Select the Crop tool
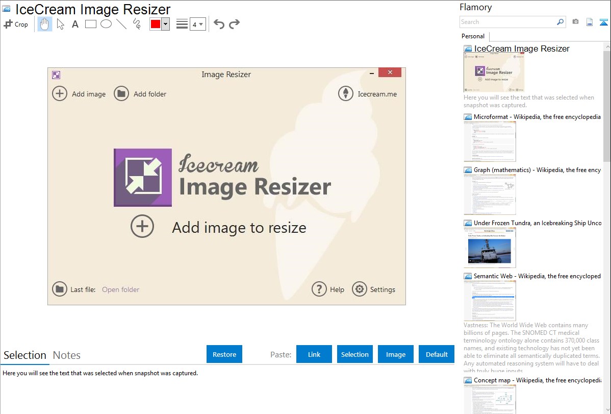 point(16,24)
